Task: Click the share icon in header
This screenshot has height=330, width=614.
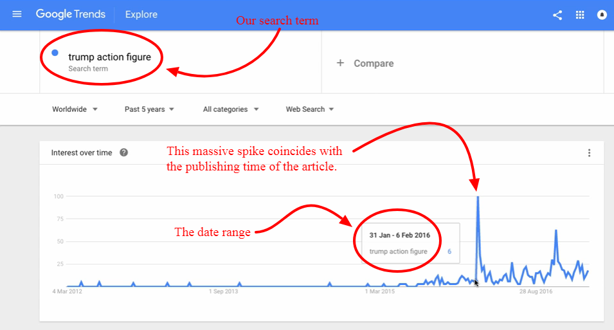Action: click(557, 15)
